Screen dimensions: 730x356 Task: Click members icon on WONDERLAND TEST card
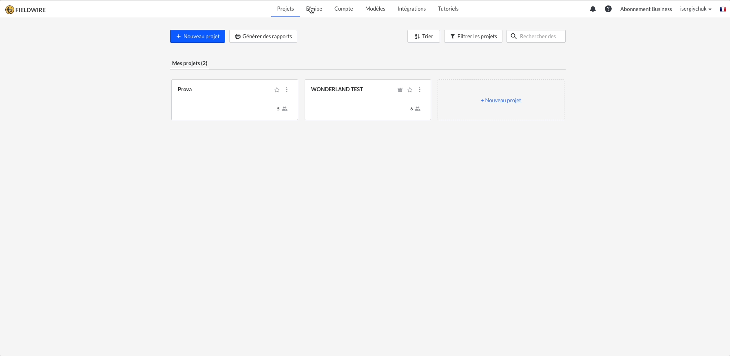(418, 109)
